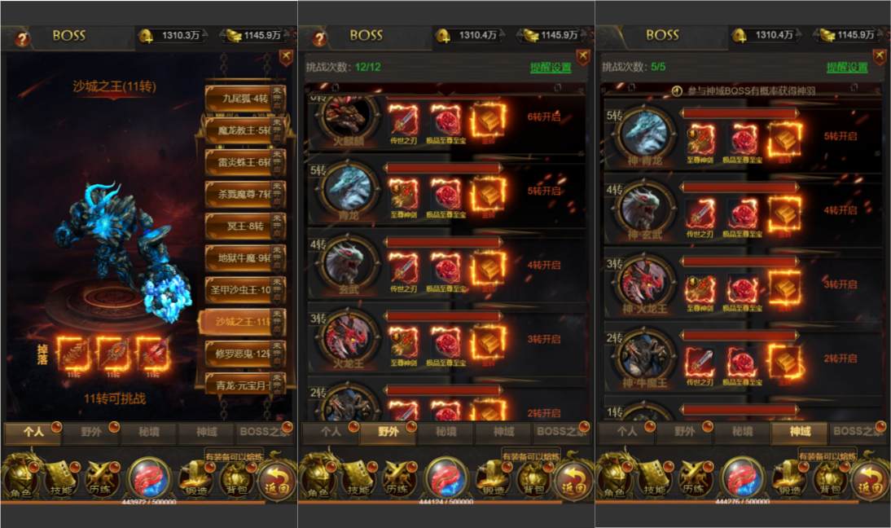Close the 沙城之王 BOSS panel with the X

(x=286, y=57)
